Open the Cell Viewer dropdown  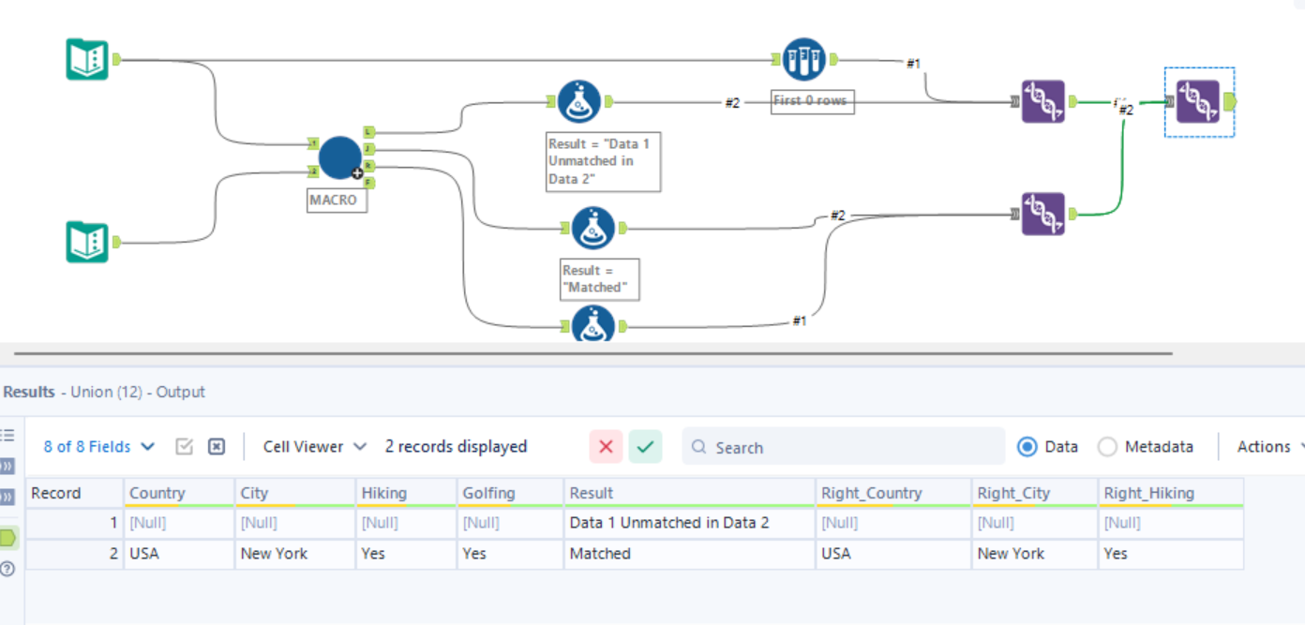click(x=314, y=447)
